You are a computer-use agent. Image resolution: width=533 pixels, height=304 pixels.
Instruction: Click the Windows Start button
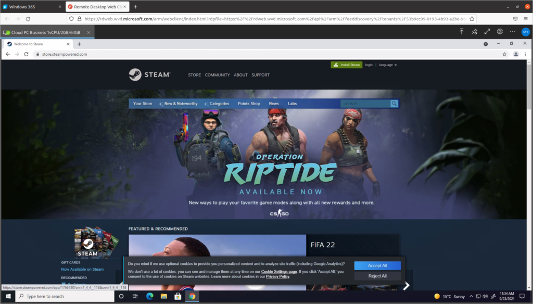pos(8,296)
